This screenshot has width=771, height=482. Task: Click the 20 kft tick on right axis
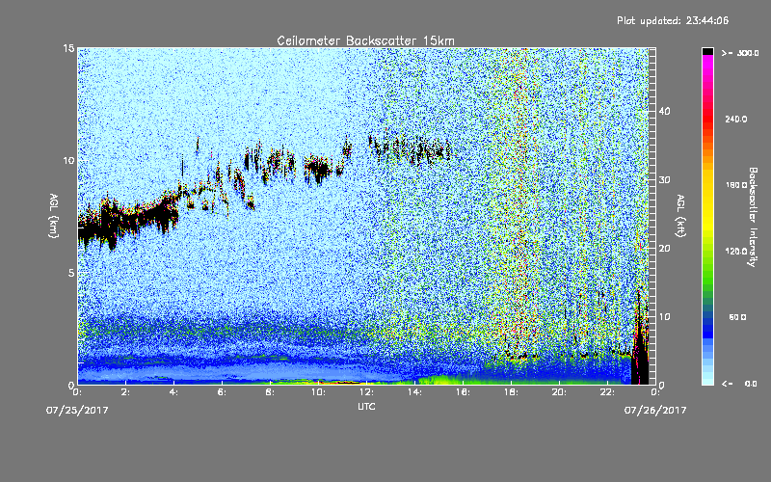click(x=664, y=248)
